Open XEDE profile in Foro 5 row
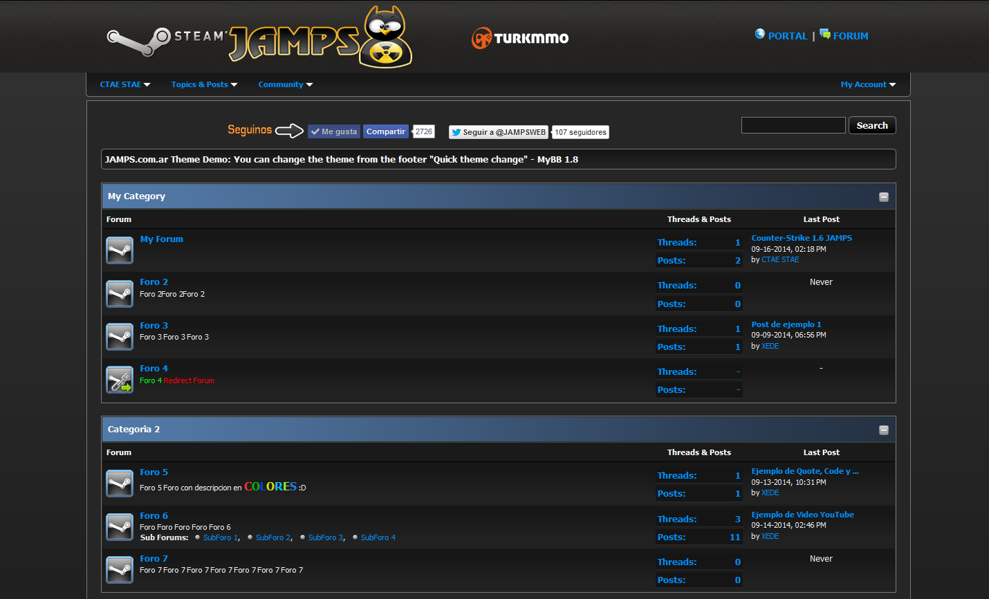Viewport: 989px width, 599px height. [x=770, y=493]
